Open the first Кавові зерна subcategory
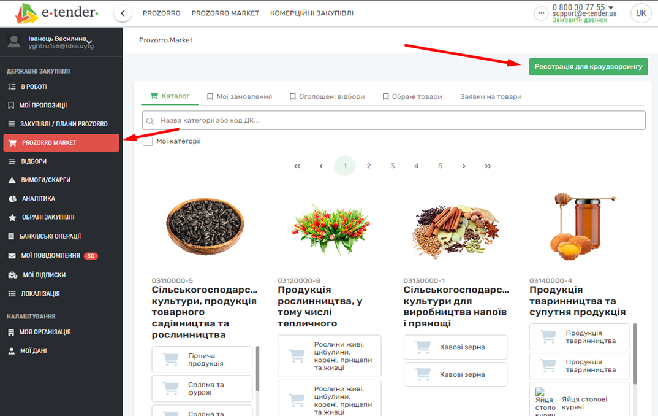This screenshot has height=416, width=658. 455,347
